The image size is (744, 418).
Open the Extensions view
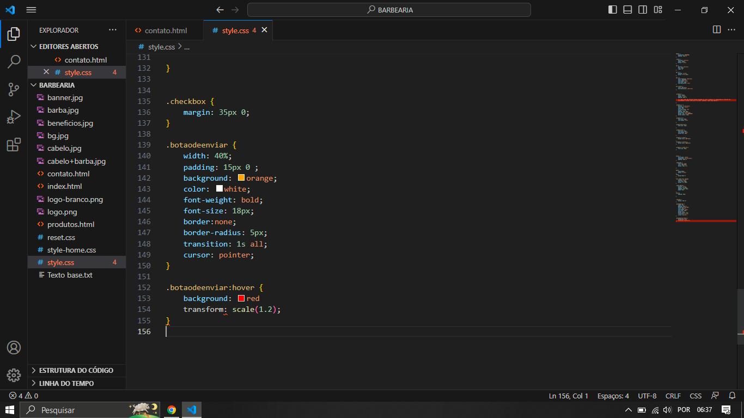(14, 145)
